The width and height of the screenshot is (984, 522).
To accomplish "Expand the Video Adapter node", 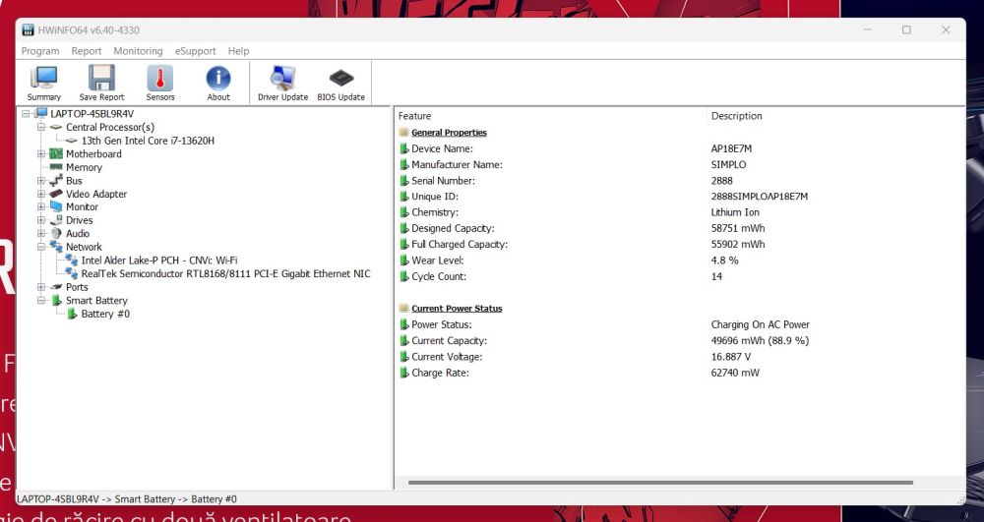I will 41,195.
